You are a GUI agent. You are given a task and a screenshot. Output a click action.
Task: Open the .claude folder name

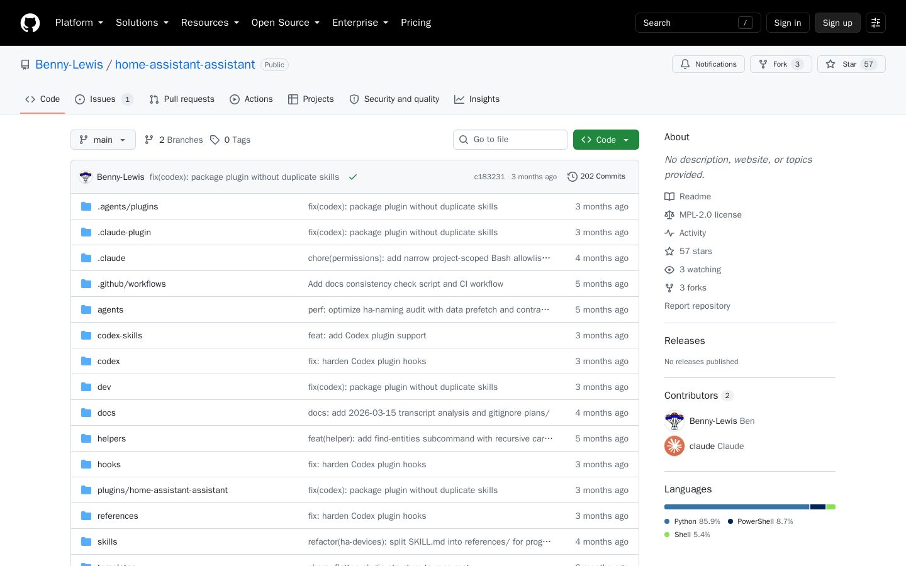point(111,258)
